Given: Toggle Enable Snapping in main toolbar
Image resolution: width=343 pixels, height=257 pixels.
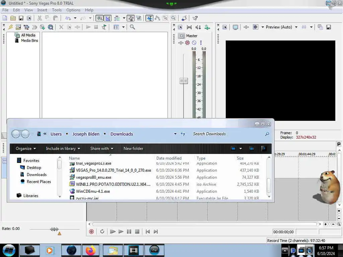Looking at the screenshot, I should [99, 18].
